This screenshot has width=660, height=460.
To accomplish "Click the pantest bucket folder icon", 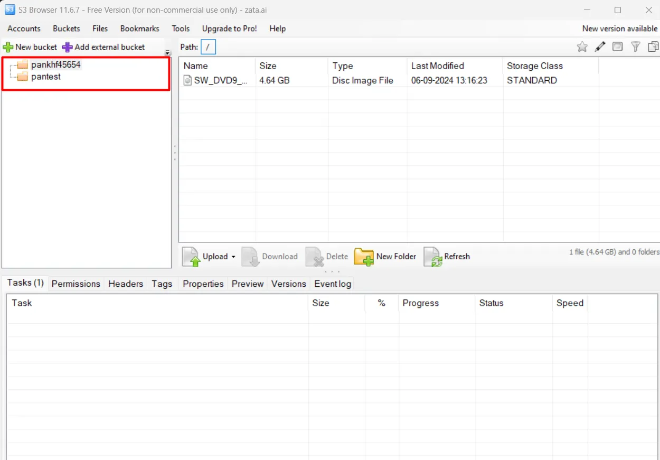I will click(22, 77).
